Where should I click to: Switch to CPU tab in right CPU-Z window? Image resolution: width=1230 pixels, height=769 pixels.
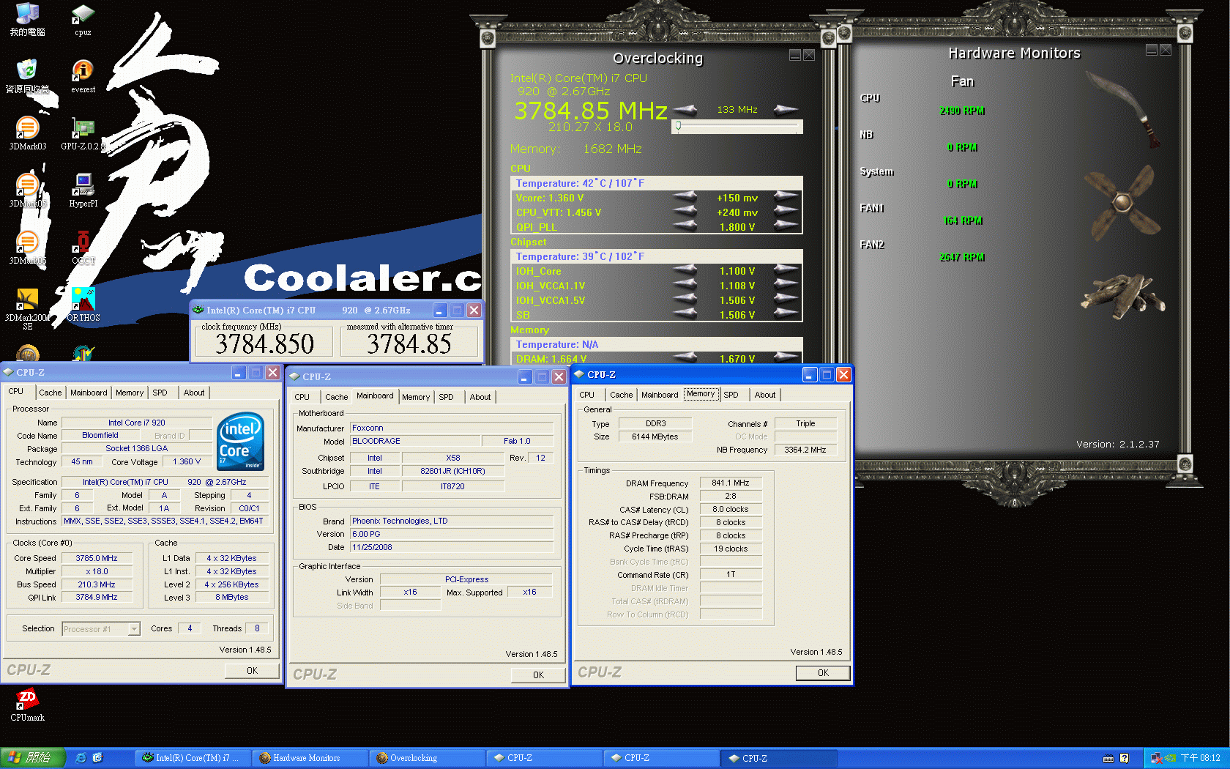point(586,395)
